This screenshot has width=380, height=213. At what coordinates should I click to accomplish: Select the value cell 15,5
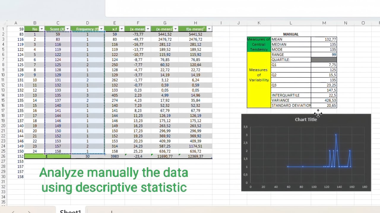point(324,75)
